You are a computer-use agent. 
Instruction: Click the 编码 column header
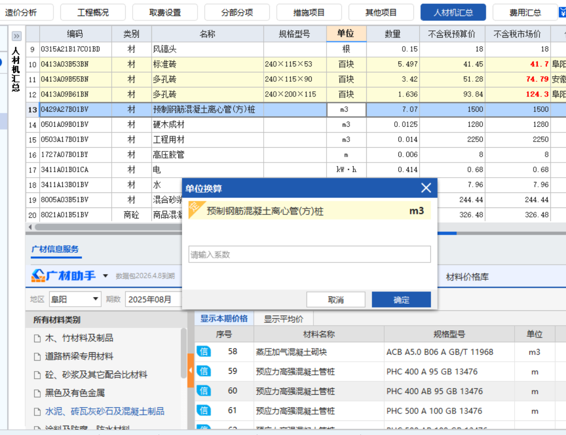pos(75,34)
